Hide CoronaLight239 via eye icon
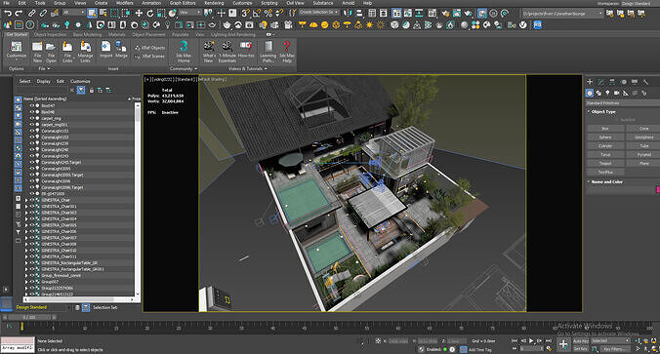The height and width of the screenshot is (354, 660). (32, 143)
